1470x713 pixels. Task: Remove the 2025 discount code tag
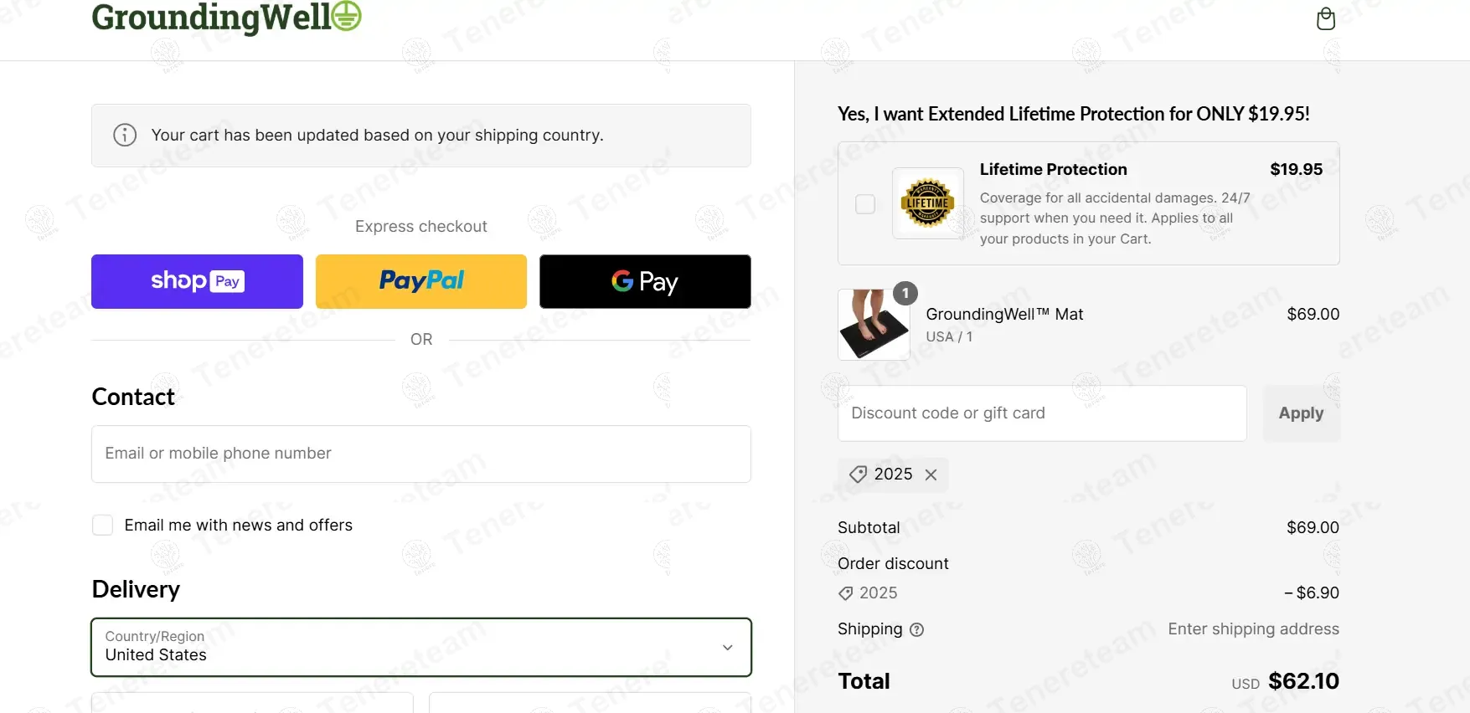pyautogui.click(x=931, y=474)
